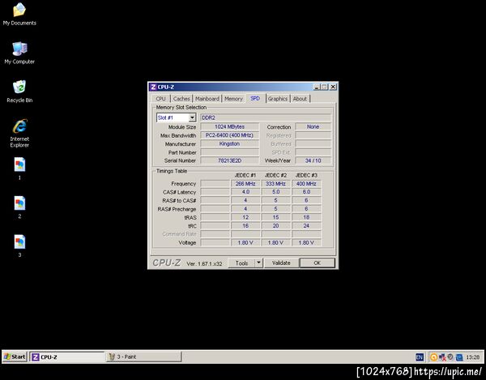Select the SPD tab
Viewport: 486px width, 380px height.
coord(255,98)
